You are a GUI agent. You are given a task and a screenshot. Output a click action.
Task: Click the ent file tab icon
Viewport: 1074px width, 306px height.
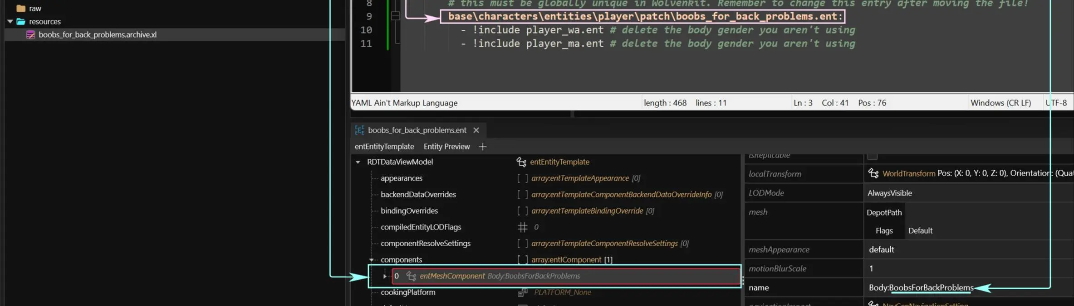359,130
